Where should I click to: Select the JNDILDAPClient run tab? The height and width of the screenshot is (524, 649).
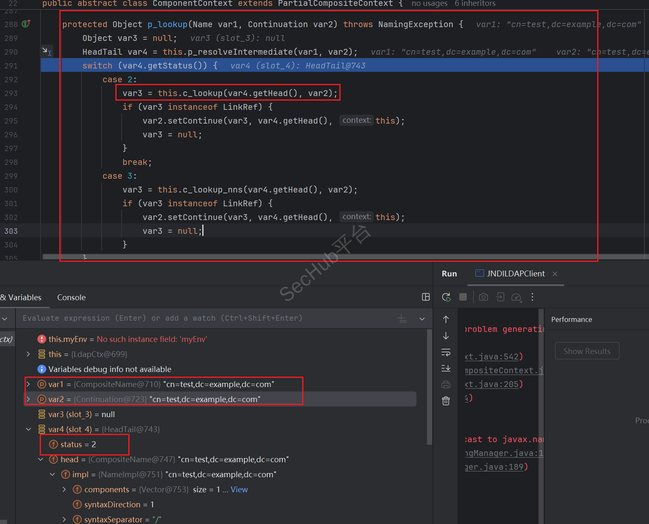[x=510, y=273]
